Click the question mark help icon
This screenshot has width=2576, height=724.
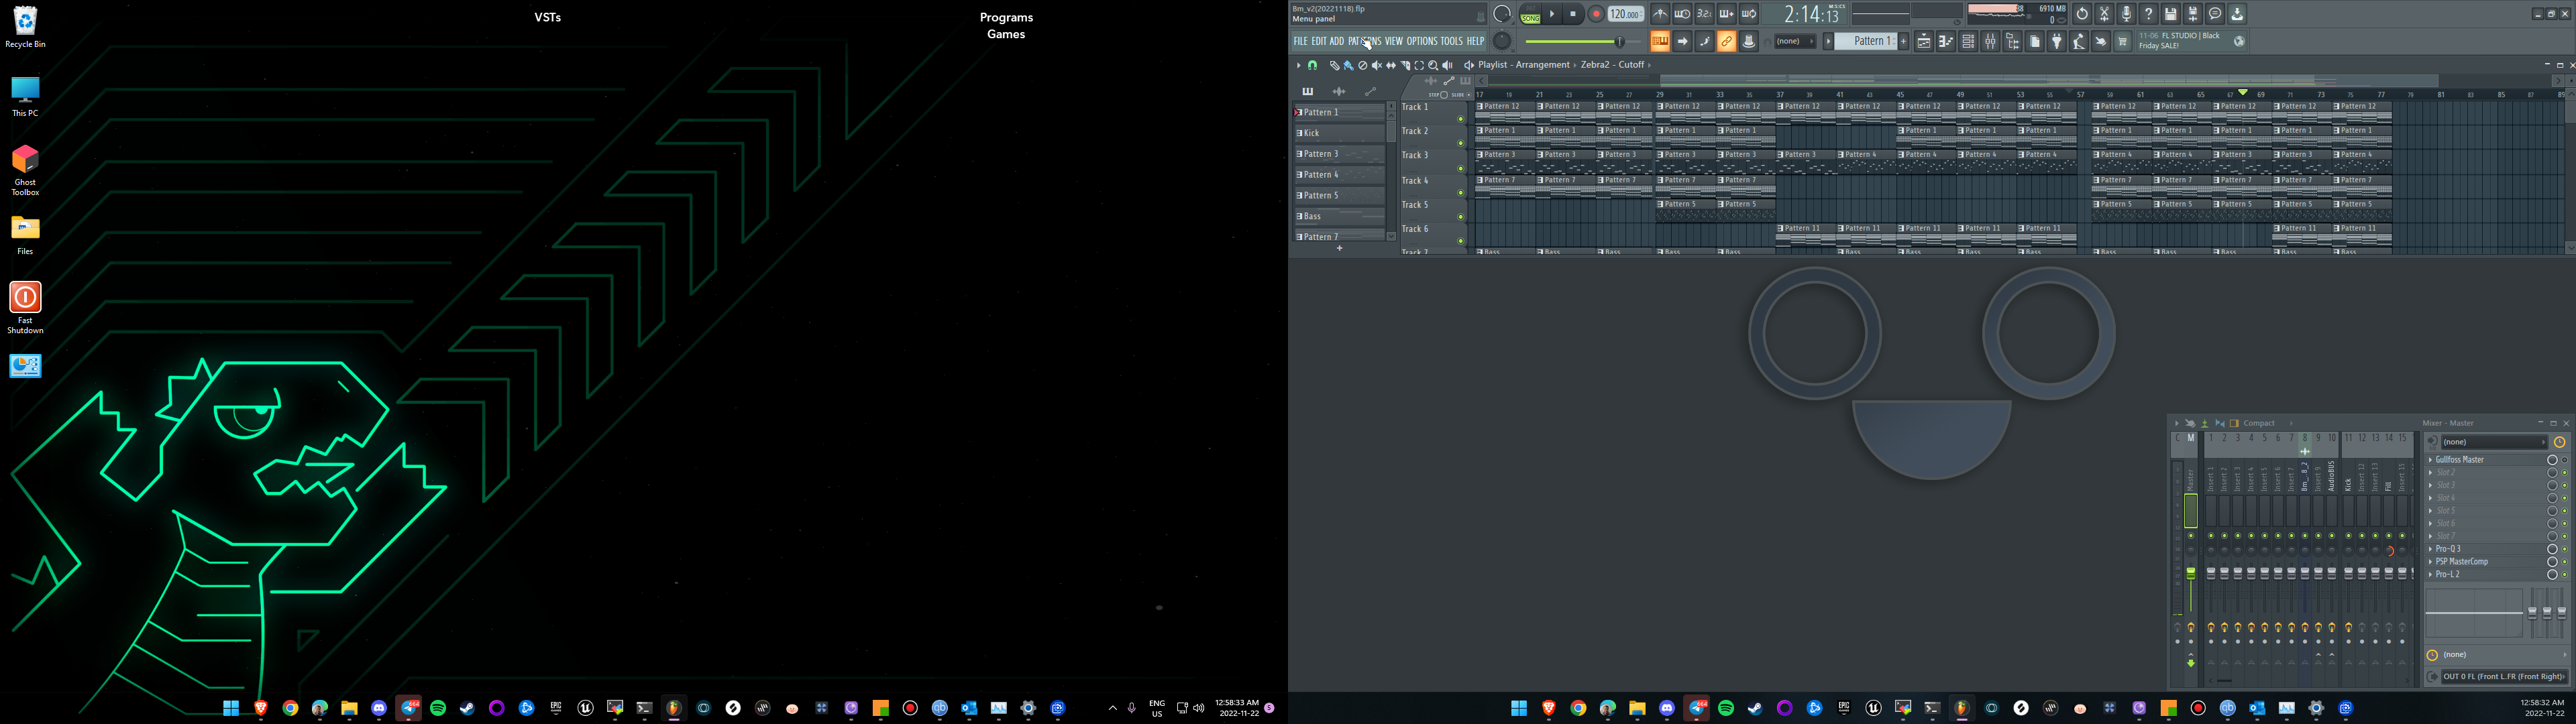[2149, 14]
